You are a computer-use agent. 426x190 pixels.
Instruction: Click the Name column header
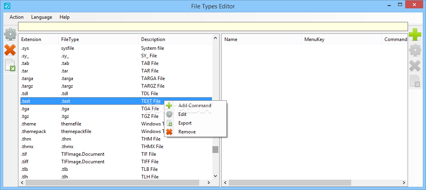click(x=262, y=39)
